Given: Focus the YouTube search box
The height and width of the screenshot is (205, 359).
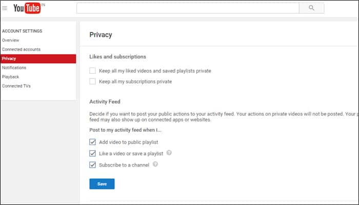Looking at the screenshot, I should (x=188, y=8).
